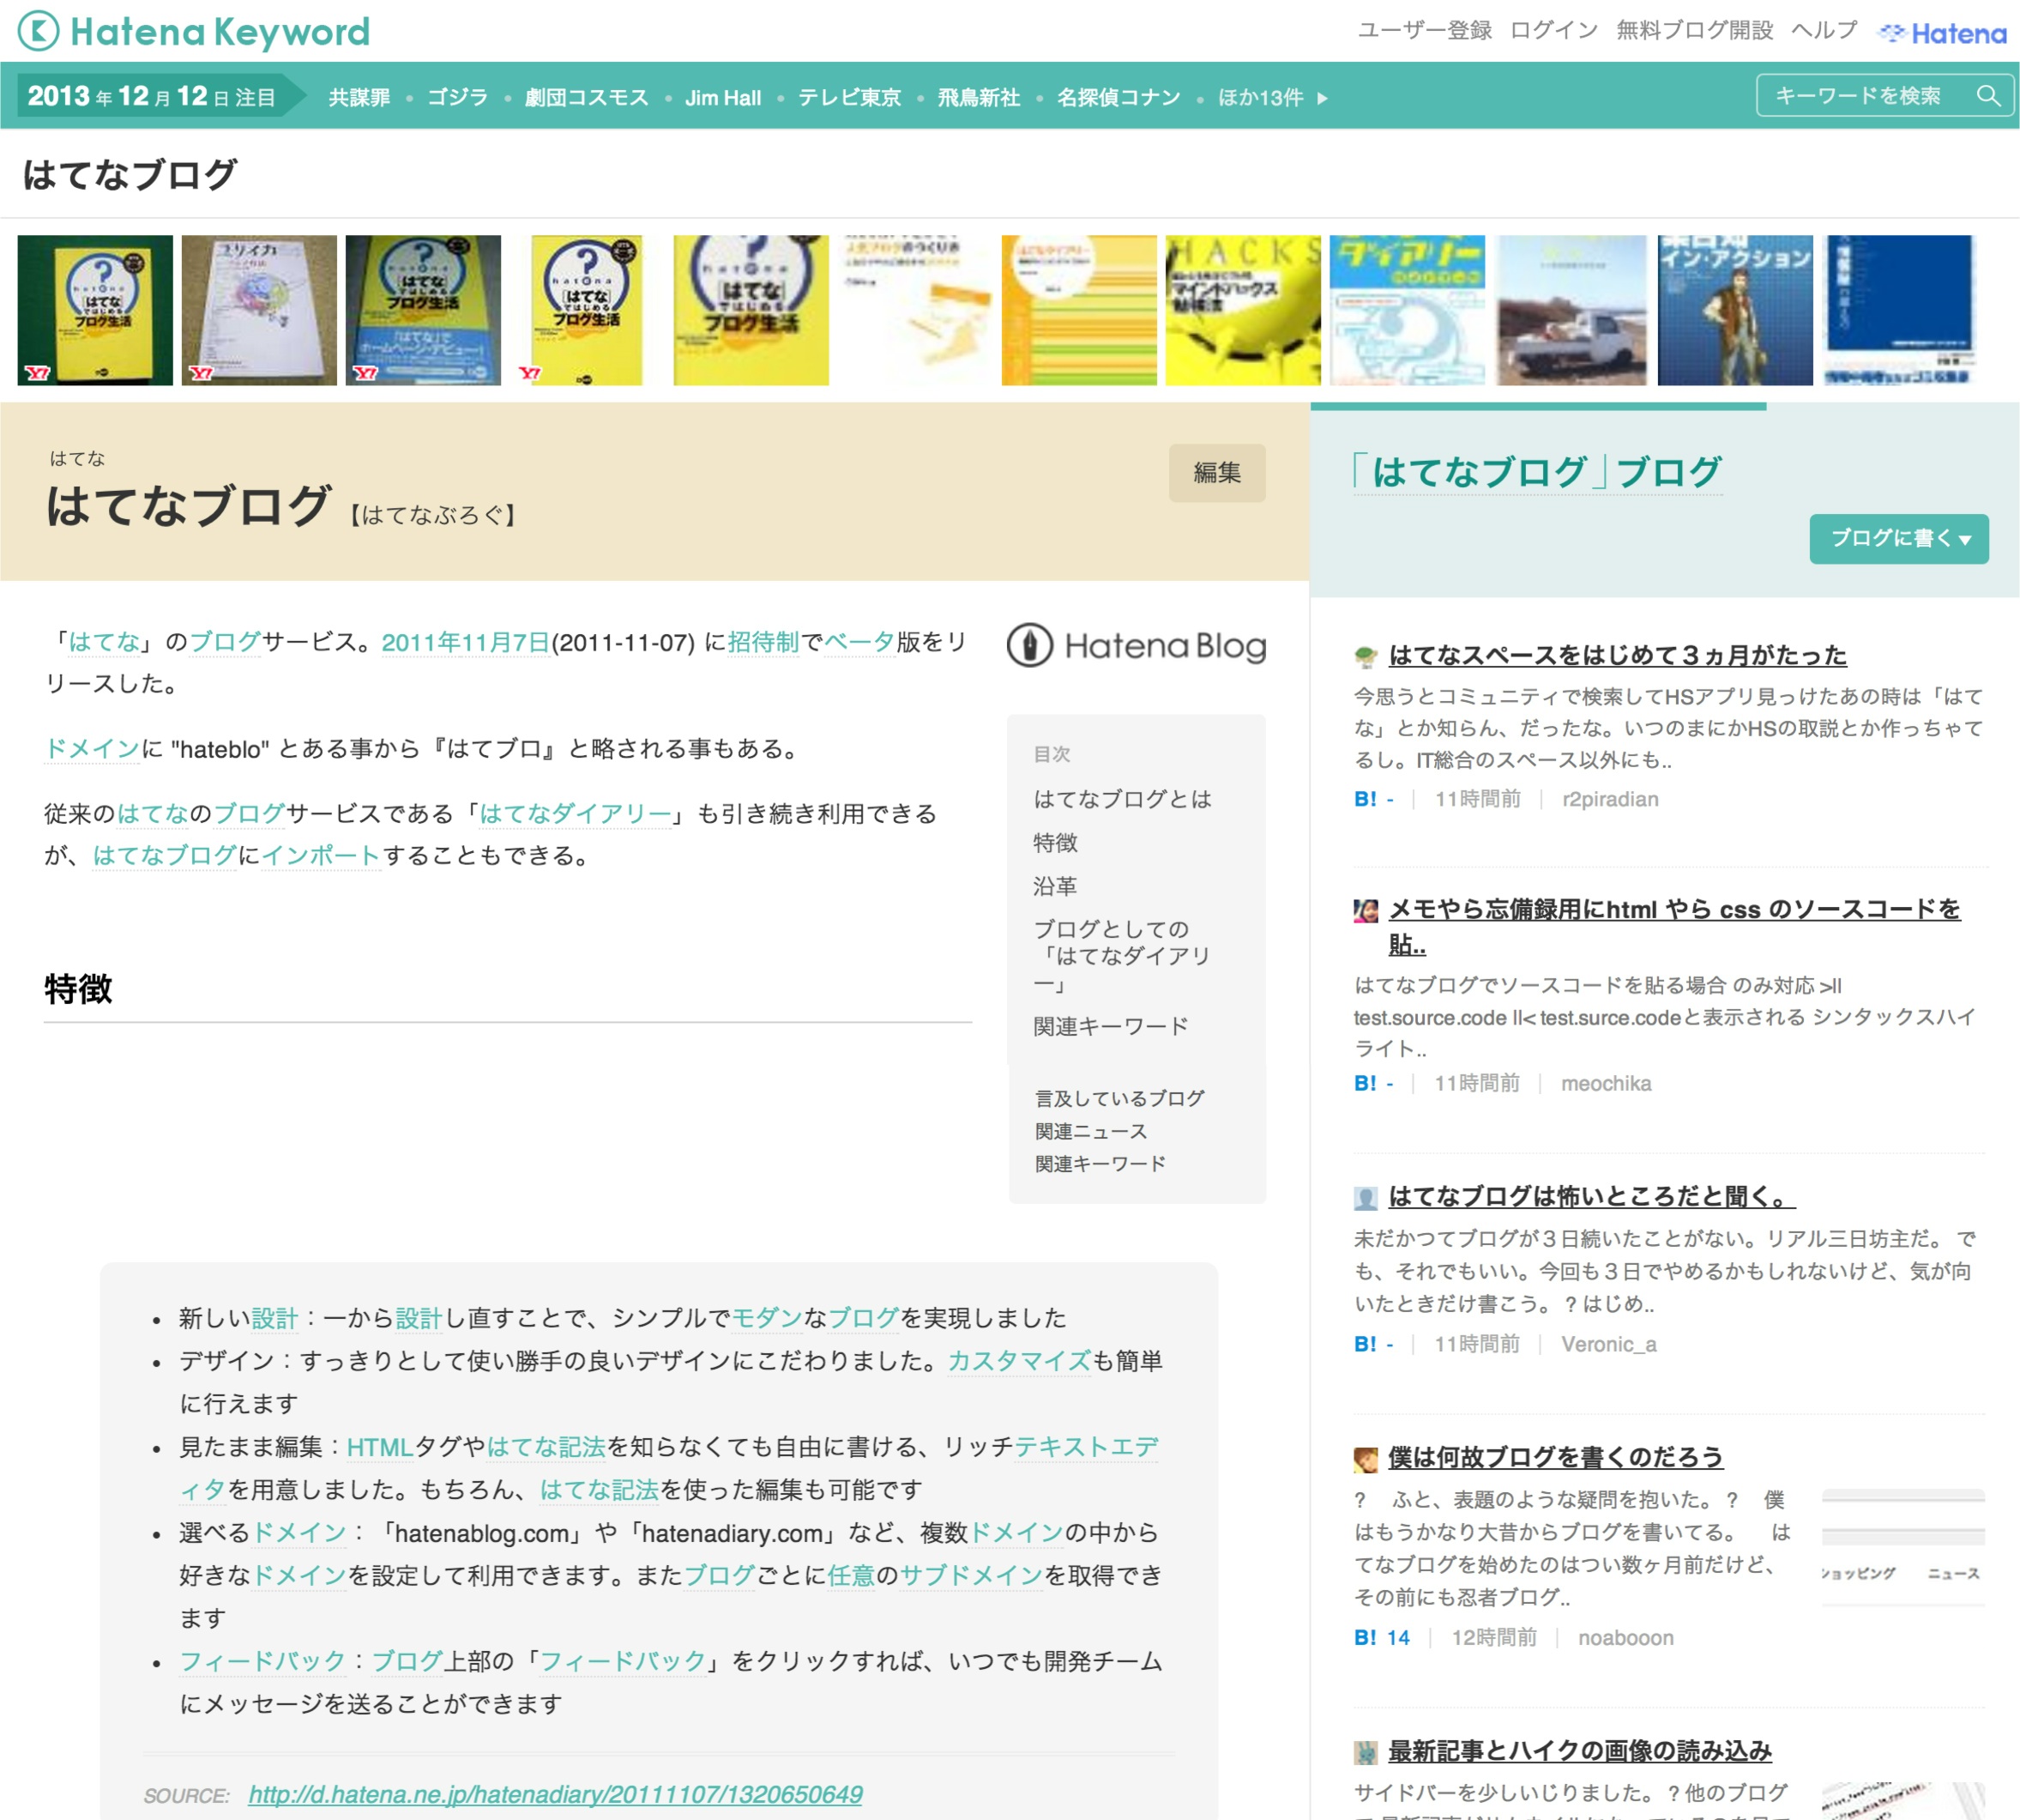The width and height of the screenshot is (2020, 1820).
Task: Open the SOURCE d.hatena.ne.jp URL link
Action: pyautogui.click(x=555, y=1795)
